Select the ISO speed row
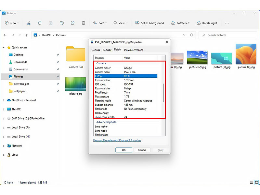Screen dimensions: 260x195 pyautogui.click(x=126, y=84)
